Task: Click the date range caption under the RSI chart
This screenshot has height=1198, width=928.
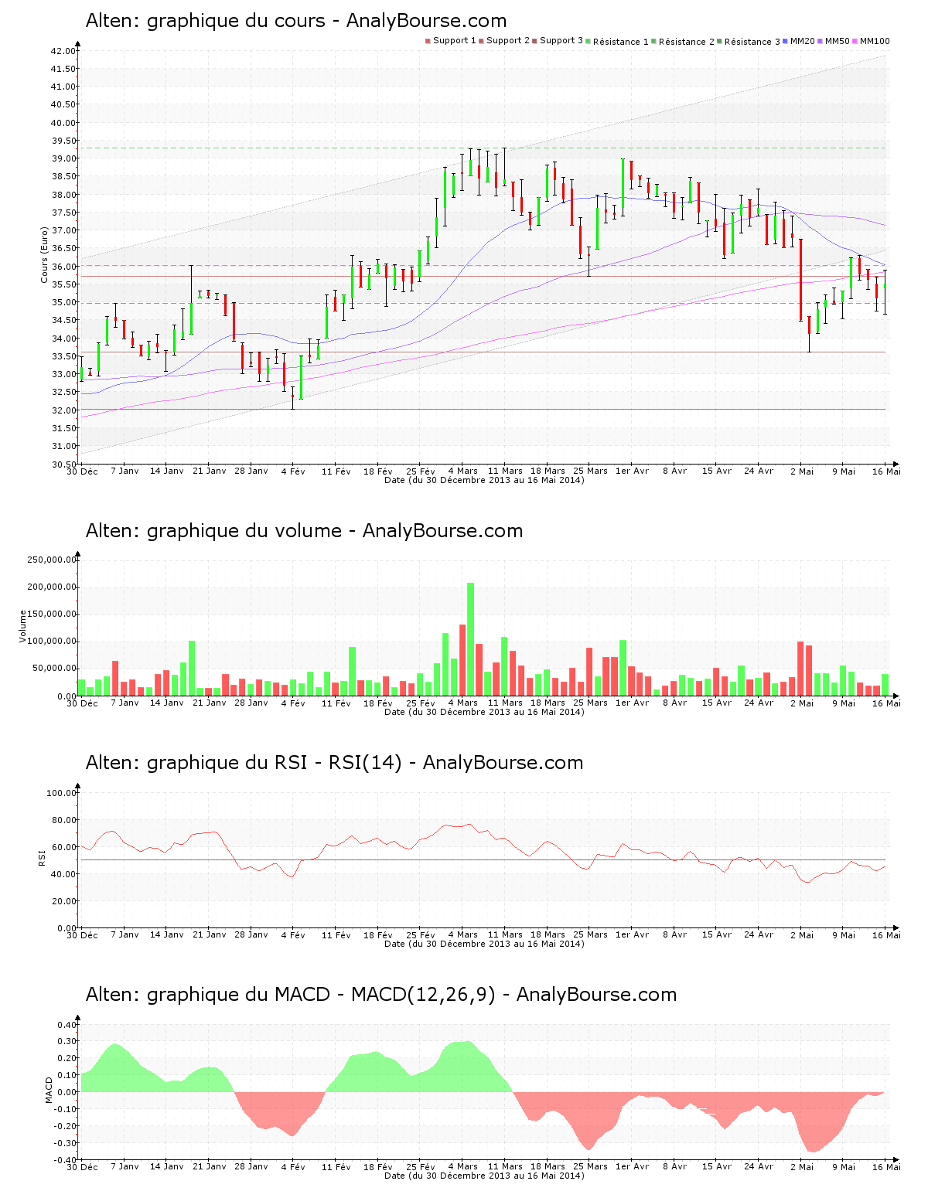Action: (484, 944)
